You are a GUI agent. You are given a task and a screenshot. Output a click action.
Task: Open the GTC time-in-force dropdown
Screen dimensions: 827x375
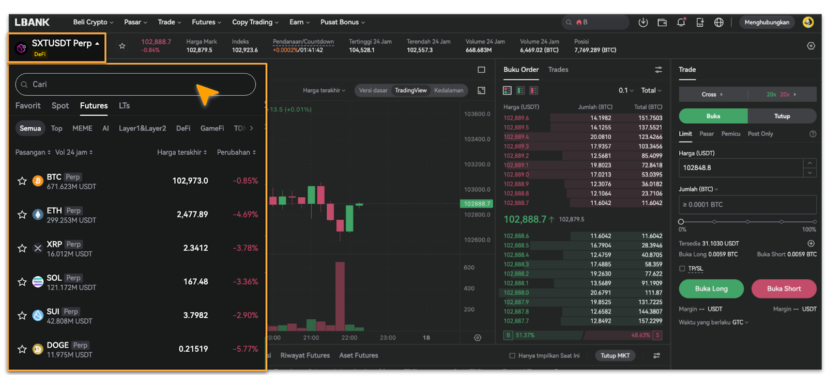click(x=740, y=322)
